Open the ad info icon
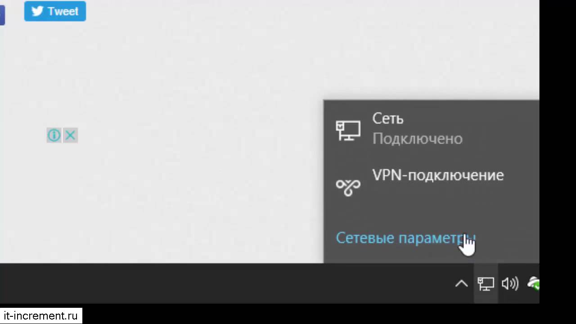The image size is (576, 324). (x=54, y=135)
